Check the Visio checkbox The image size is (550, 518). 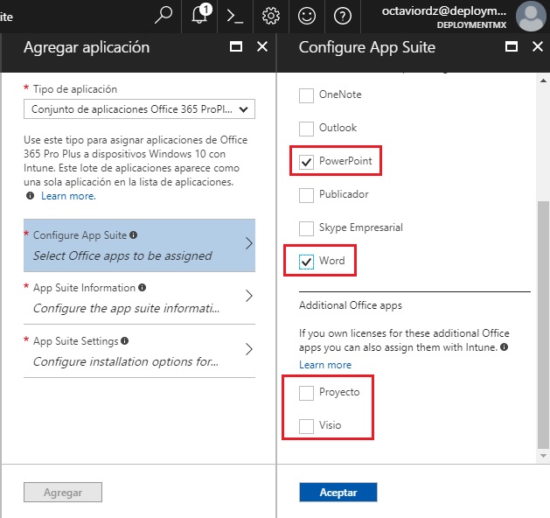pos(307,425)
